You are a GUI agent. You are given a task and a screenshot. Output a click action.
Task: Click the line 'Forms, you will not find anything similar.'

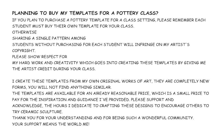point(62,87)
